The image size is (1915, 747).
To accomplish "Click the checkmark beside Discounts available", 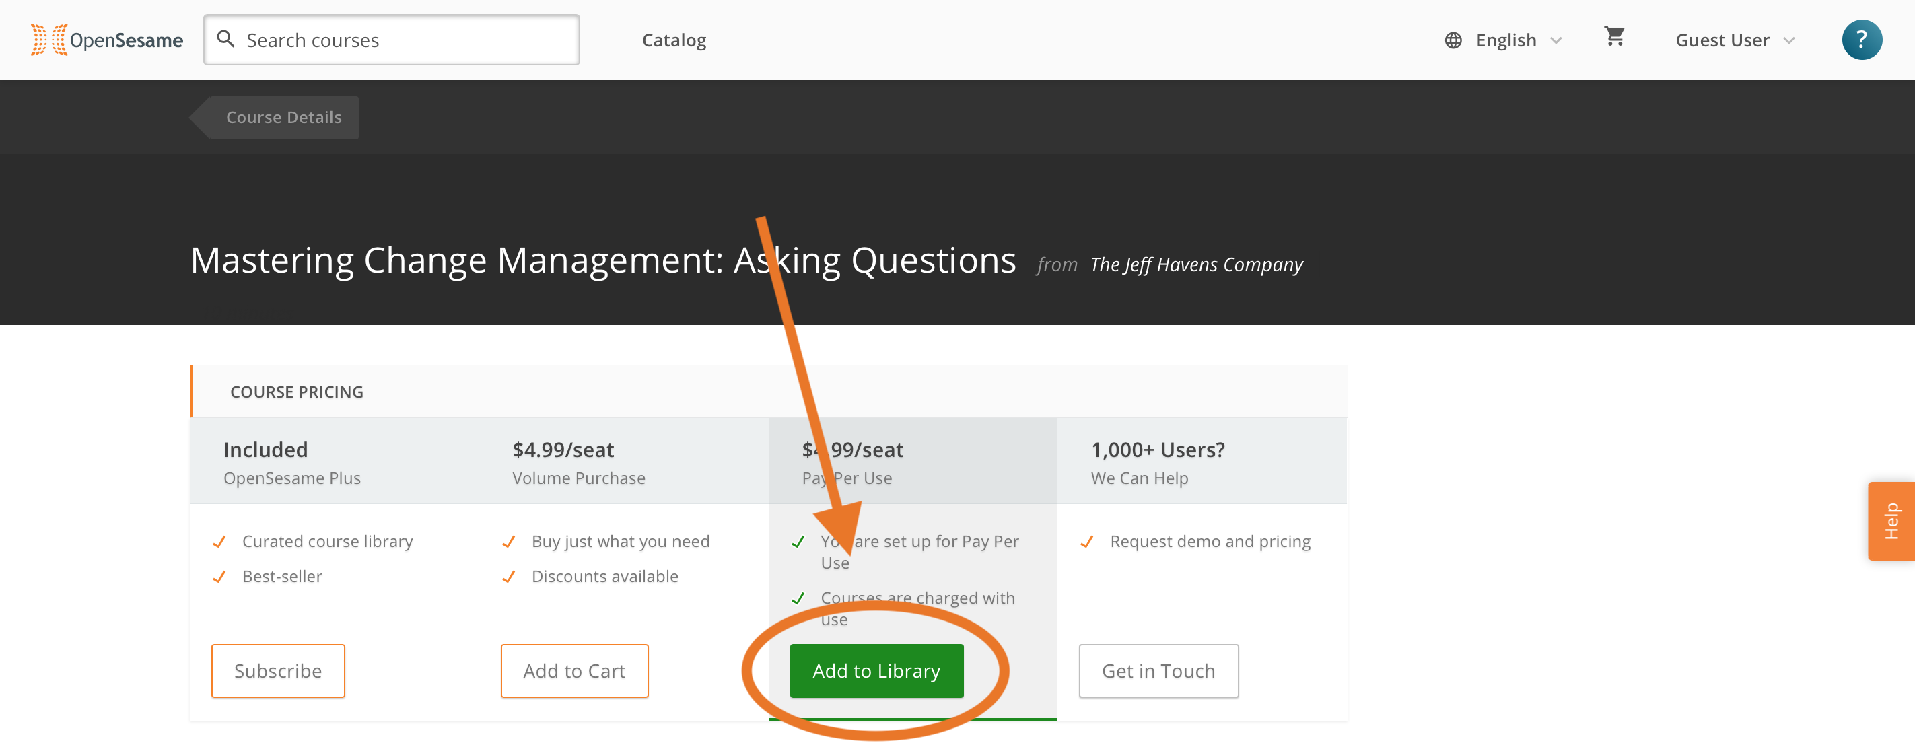I will click(508, 577).
